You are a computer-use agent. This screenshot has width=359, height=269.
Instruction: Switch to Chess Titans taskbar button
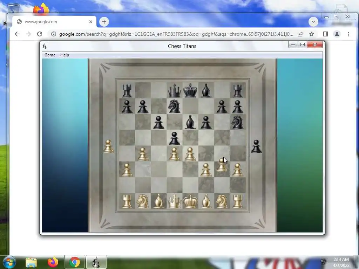(x=96, y=262)
